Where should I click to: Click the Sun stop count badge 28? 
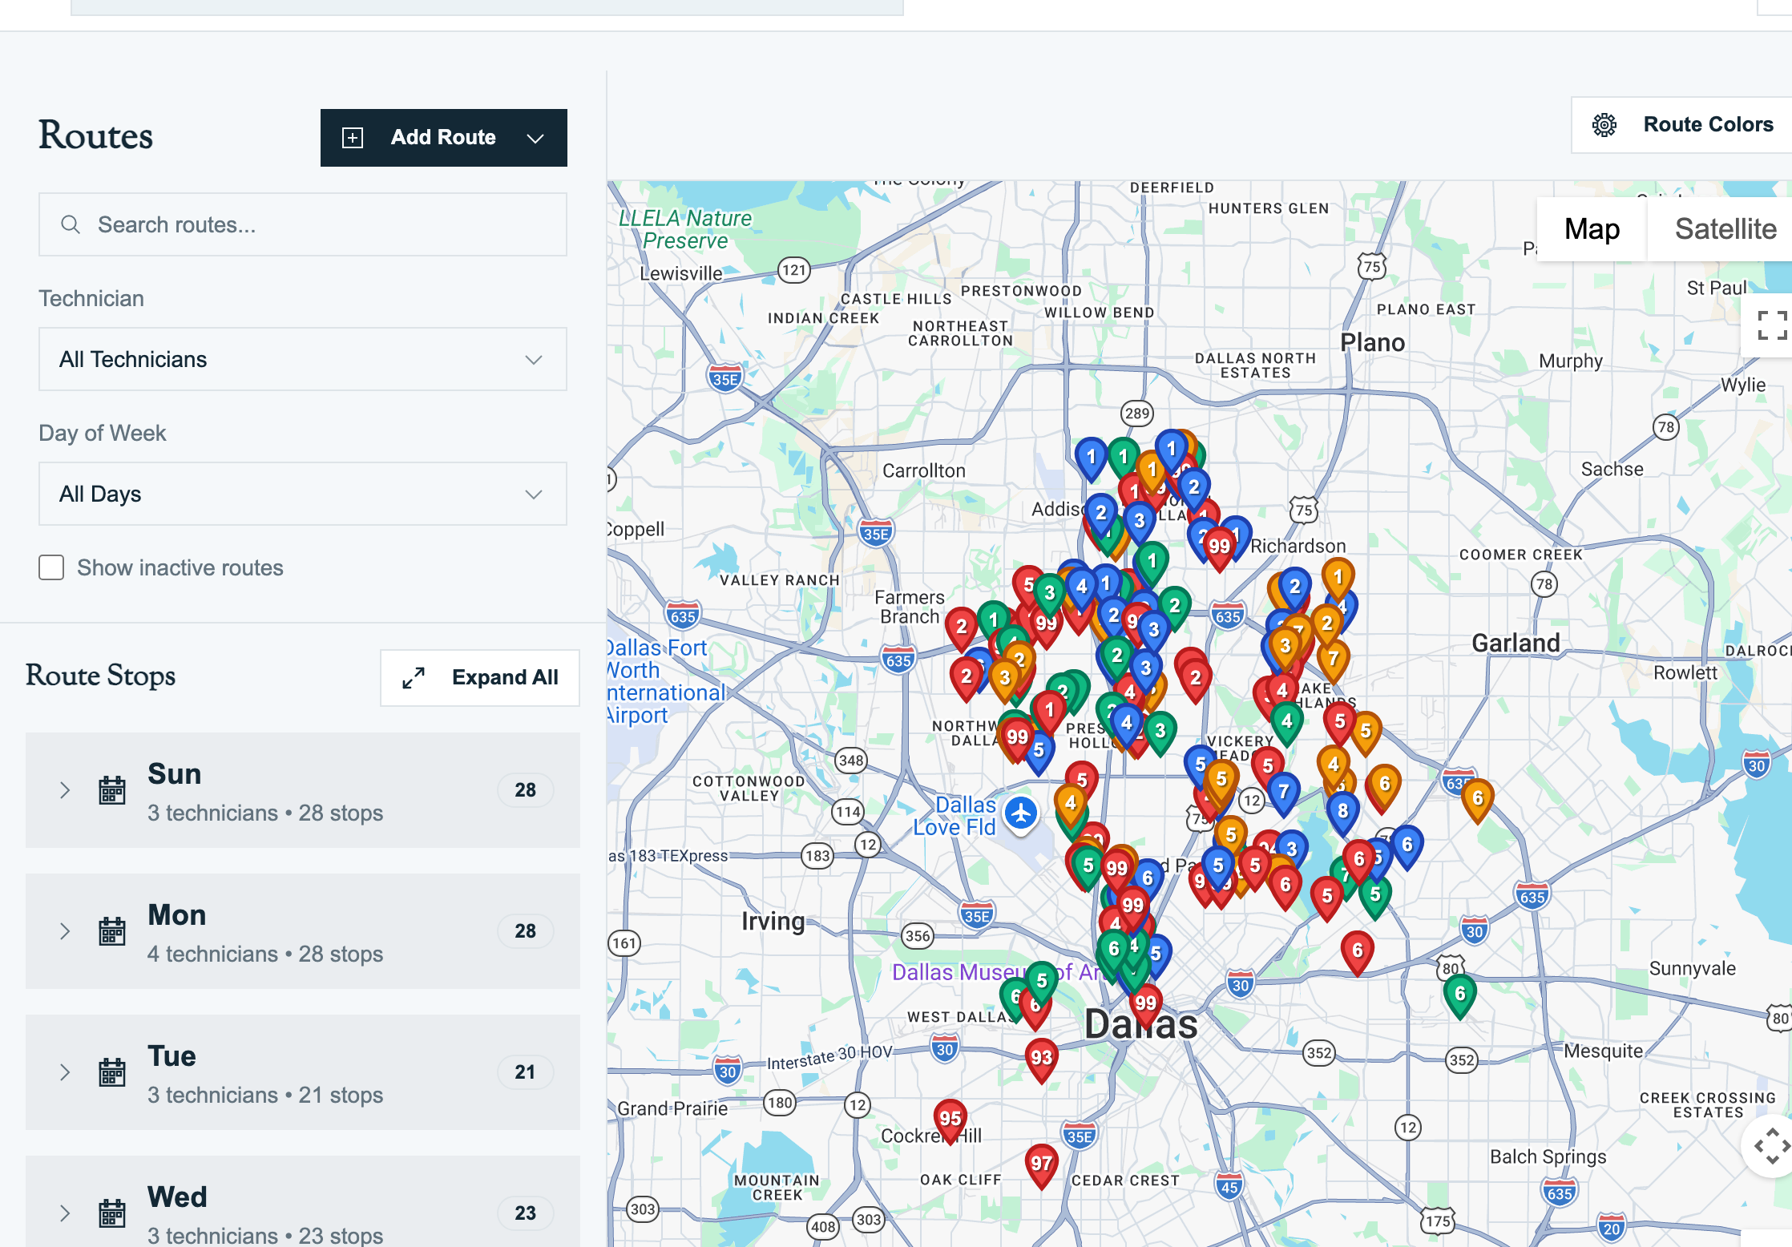click(x=526, y=790)
